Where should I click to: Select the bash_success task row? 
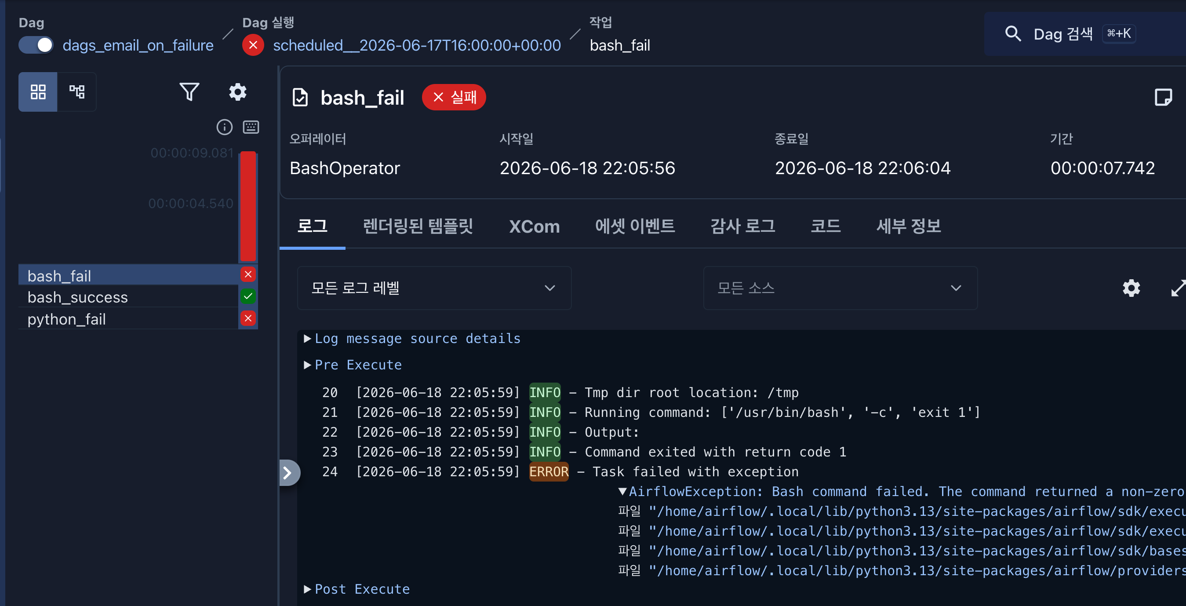(x=128, y=297)
